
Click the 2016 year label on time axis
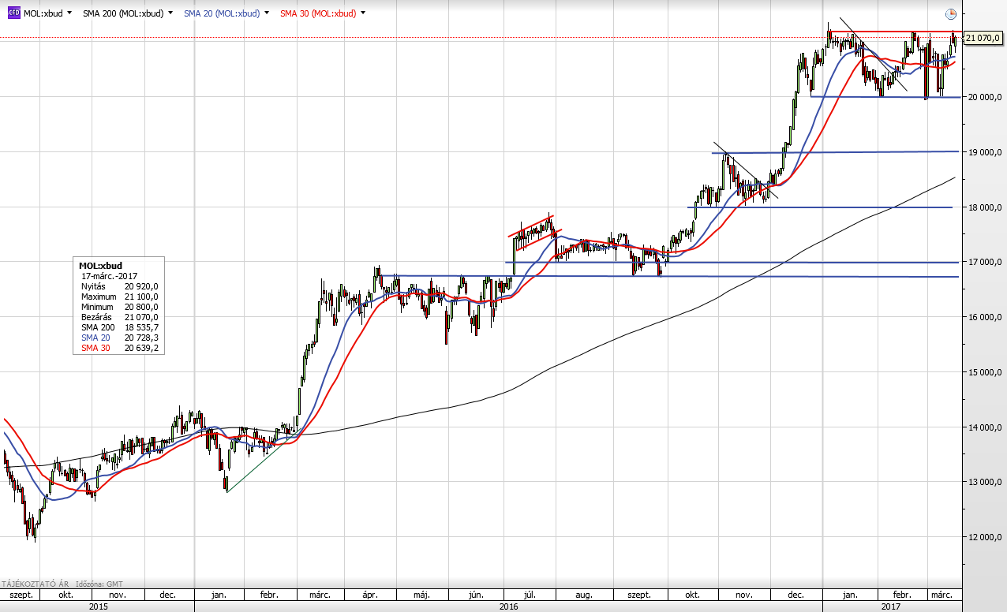point(508,606)
